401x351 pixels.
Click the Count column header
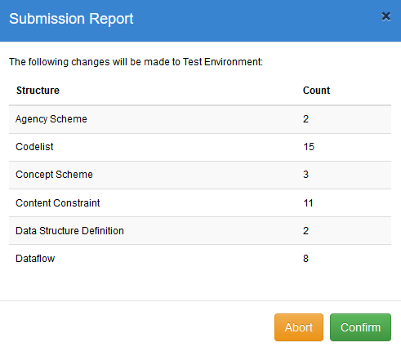[x=316, y=91]
